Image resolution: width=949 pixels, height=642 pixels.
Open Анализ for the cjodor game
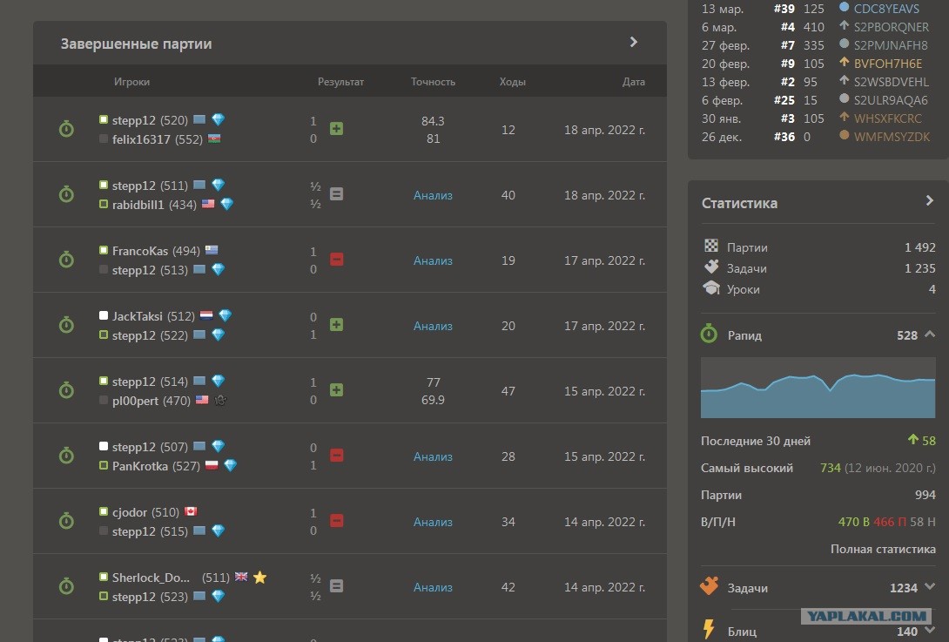[433, 522]
